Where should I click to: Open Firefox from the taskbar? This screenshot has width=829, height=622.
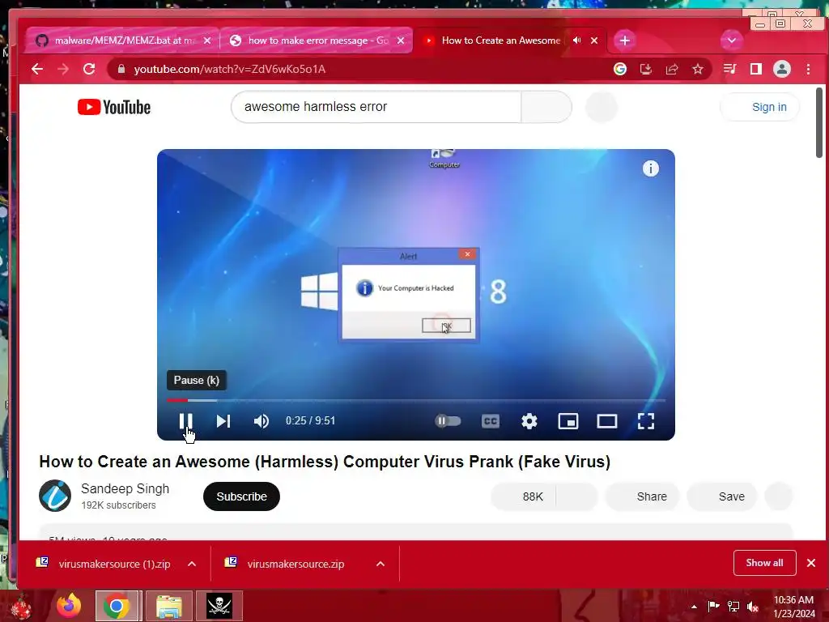69,606
